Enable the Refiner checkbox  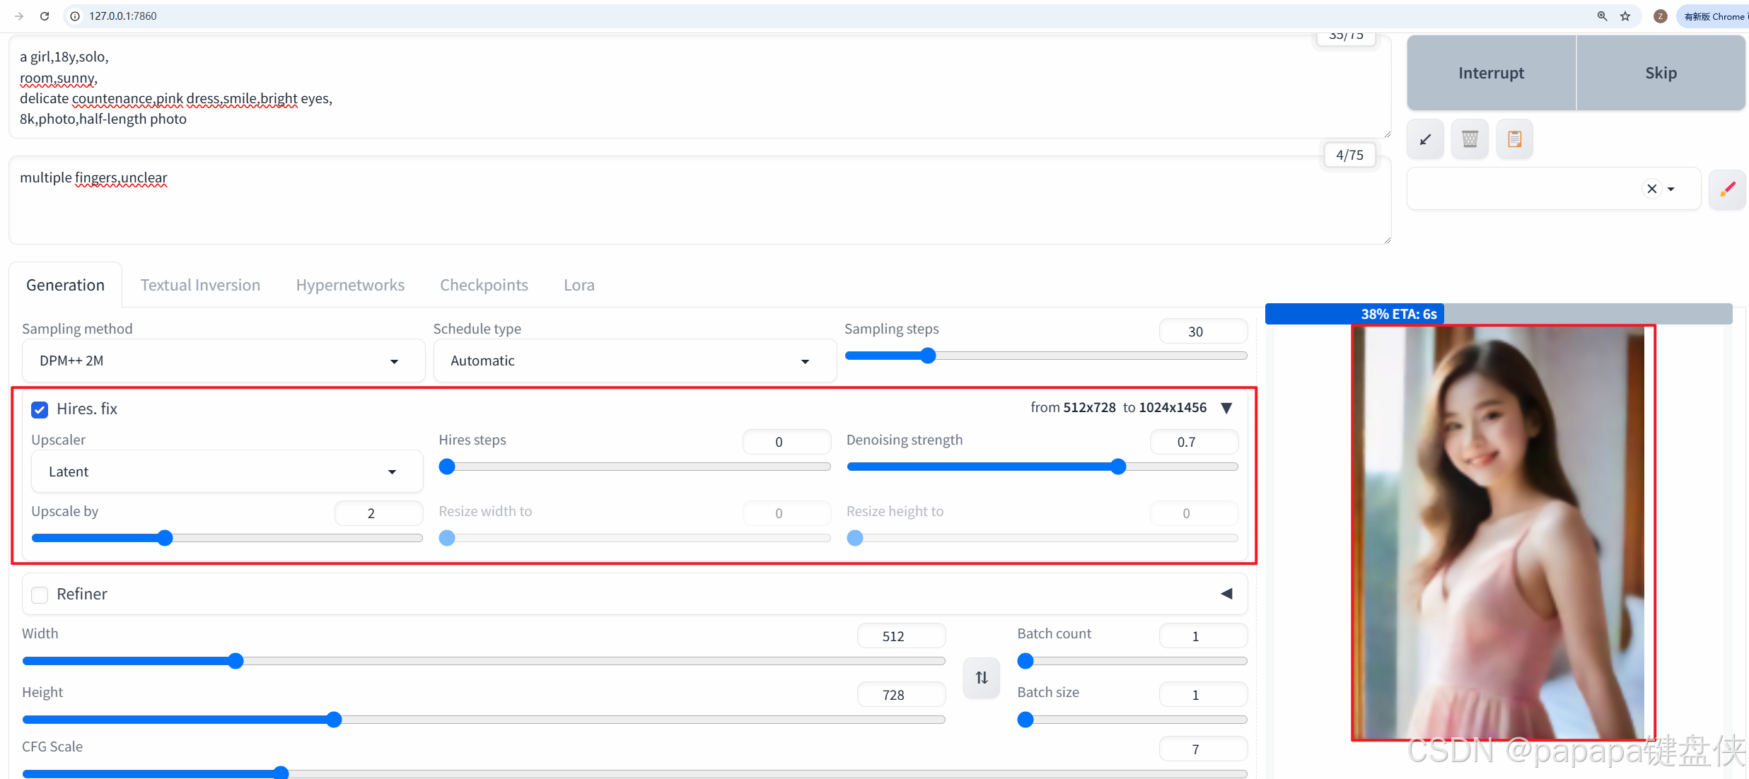coord(40,594)
